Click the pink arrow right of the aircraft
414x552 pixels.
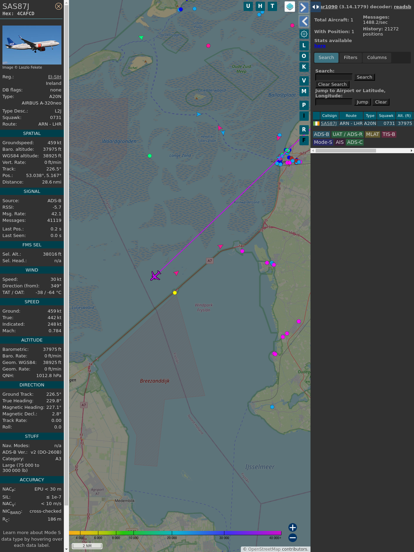(176, 273)
